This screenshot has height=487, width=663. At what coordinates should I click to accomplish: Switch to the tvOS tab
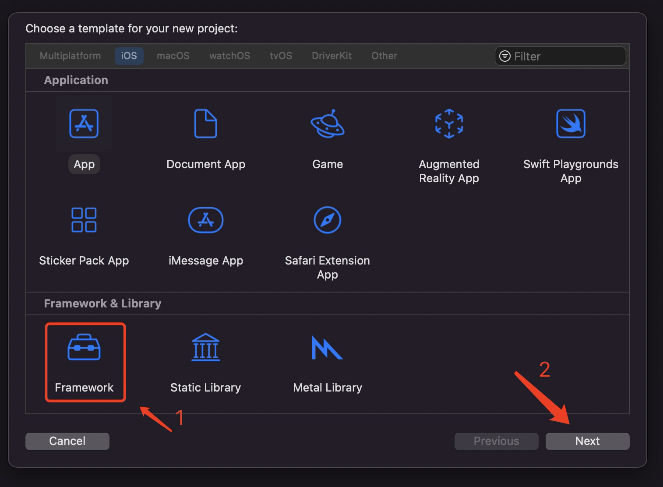coord(281,56)
